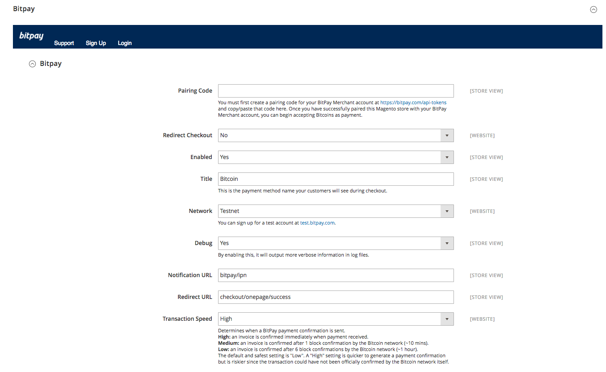This screenshot has width=606, height=372.
Task: Click the payment method name hint under Title
Action: click(x=302, y=191)
